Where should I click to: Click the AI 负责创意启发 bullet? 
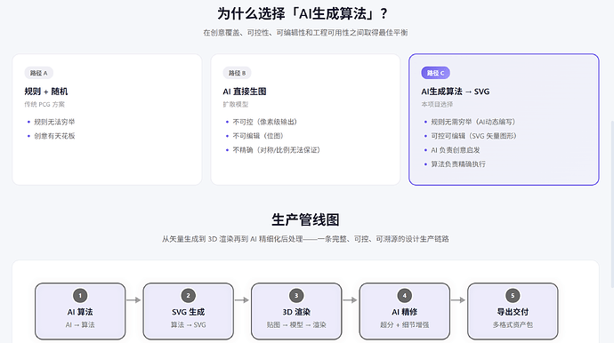click(x=456, y=150)
